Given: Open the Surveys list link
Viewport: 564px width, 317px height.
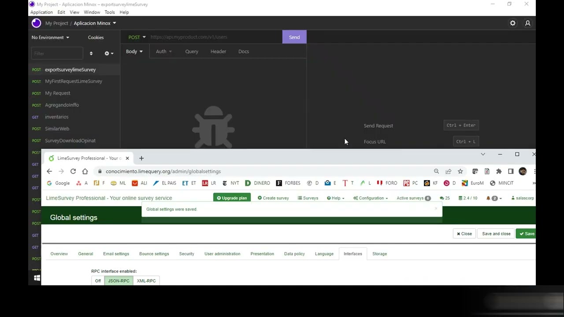Looking at the screenshot, I should [308, 198].
